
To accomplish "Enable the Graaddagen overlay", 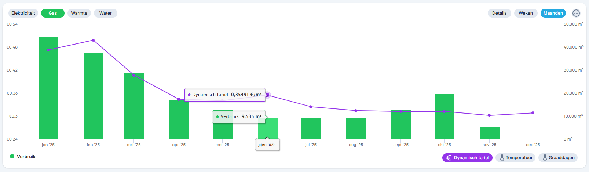I will click(558, 158).
